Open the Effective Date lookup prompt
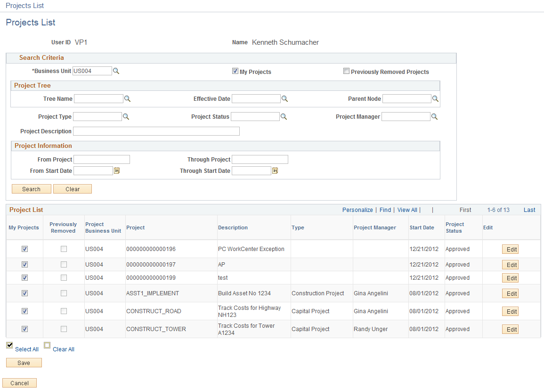The height and width of the screenshot is (389, 544). click(x=284, y=98)
